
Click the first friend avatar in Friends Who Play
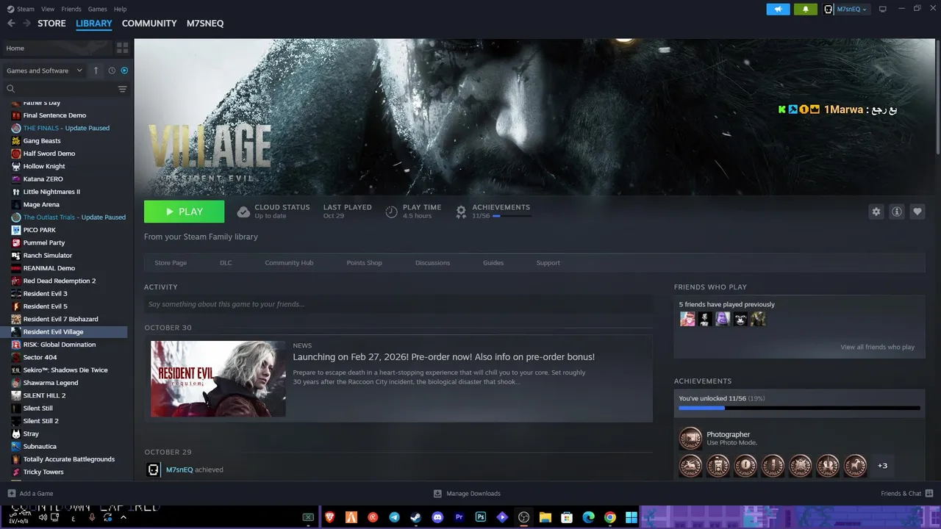click(687, 319)
